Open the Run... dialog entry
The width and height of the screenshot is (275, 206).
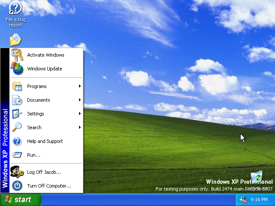(46, 155)
